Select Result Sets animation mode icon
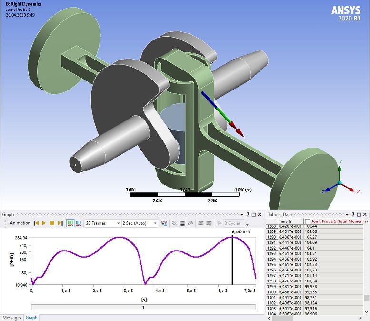The image size is (370, 321). 78,223
